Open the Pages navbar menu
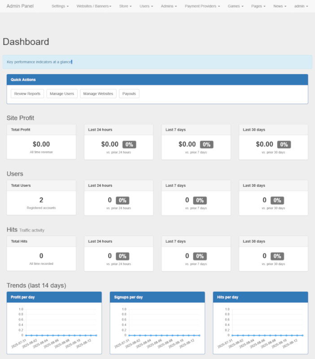 [258, 7]
